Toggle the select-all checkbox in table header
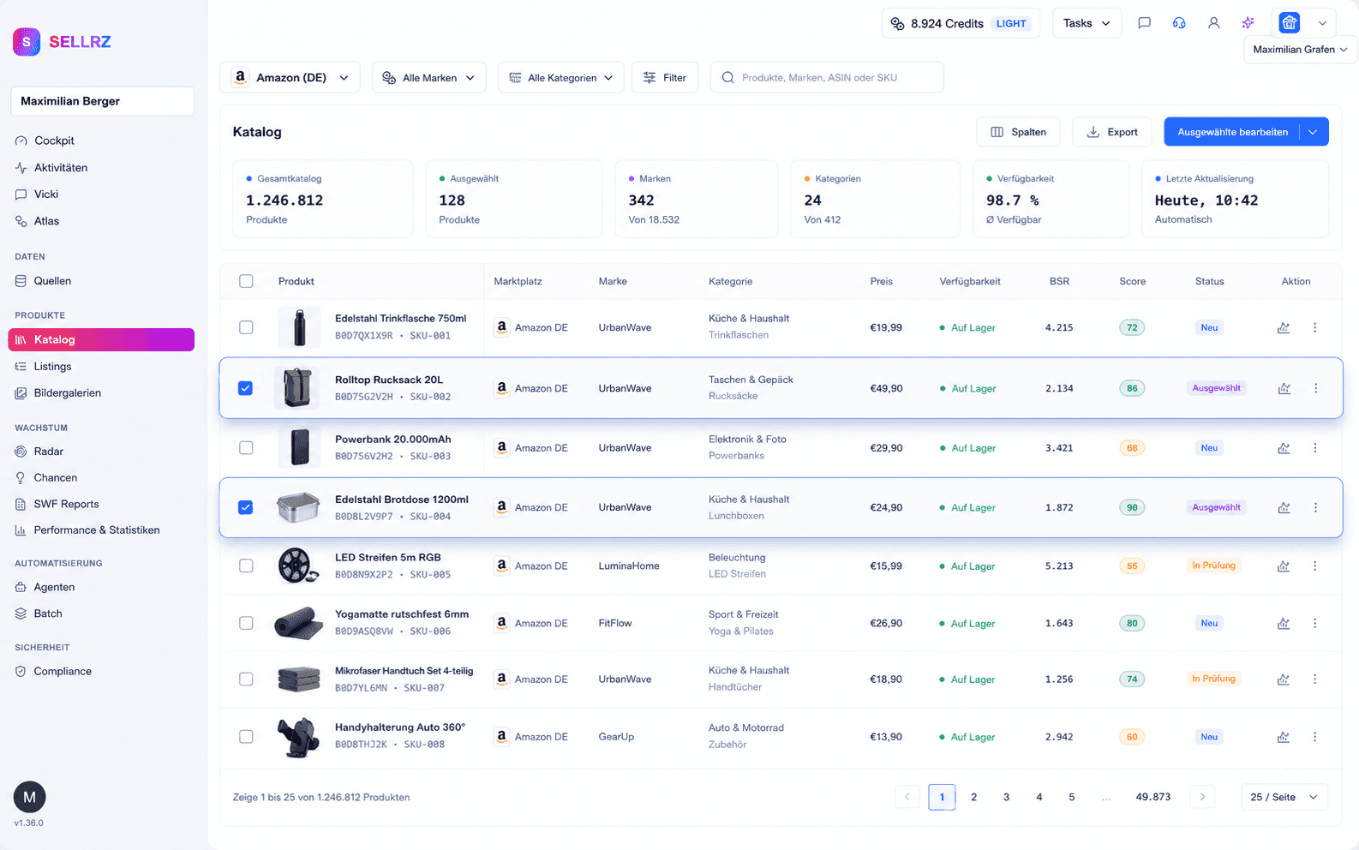The width and height of the screenshot is (1359, 850). pyautogui.click(x=246, y=281)
